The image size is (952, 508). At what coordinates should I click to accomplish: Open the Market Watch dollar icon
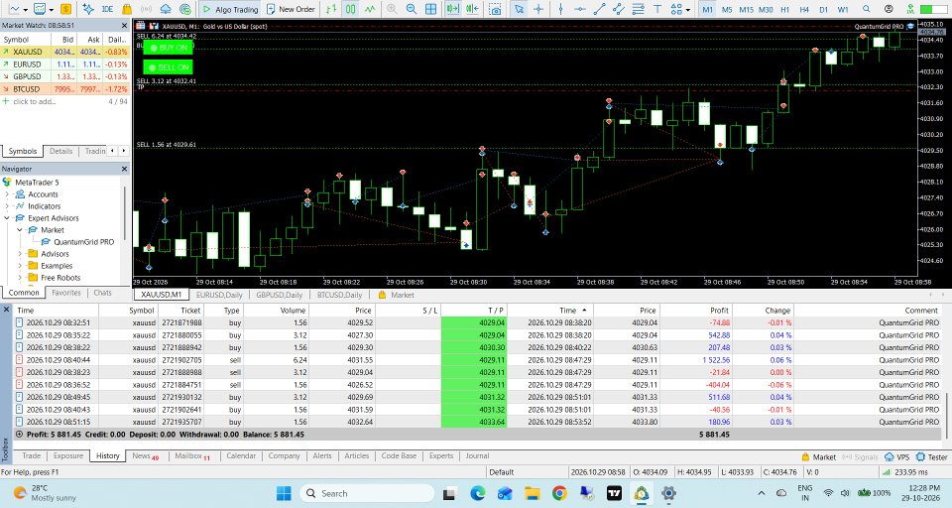65,9
